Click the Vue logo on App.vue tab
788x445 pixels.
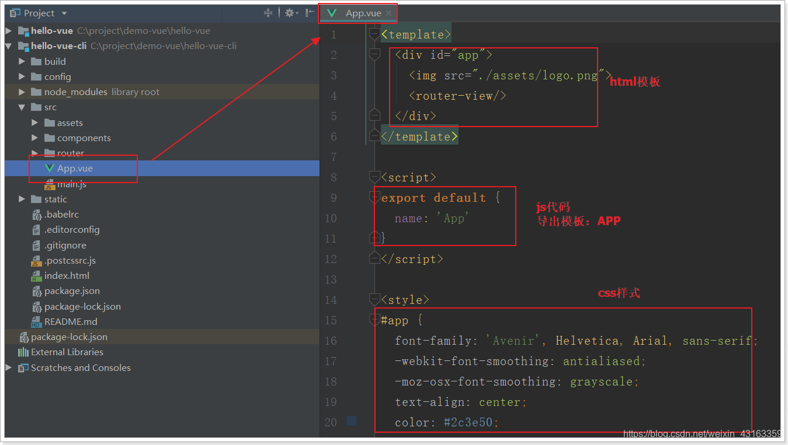coord(332,13)
